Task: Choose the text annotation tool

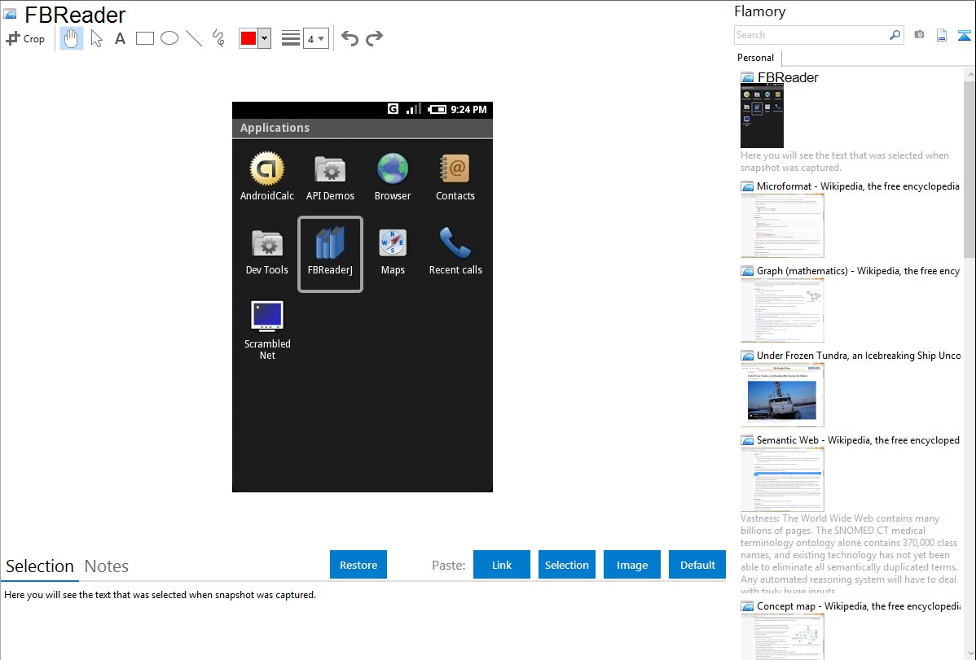Action: point(120,38)
